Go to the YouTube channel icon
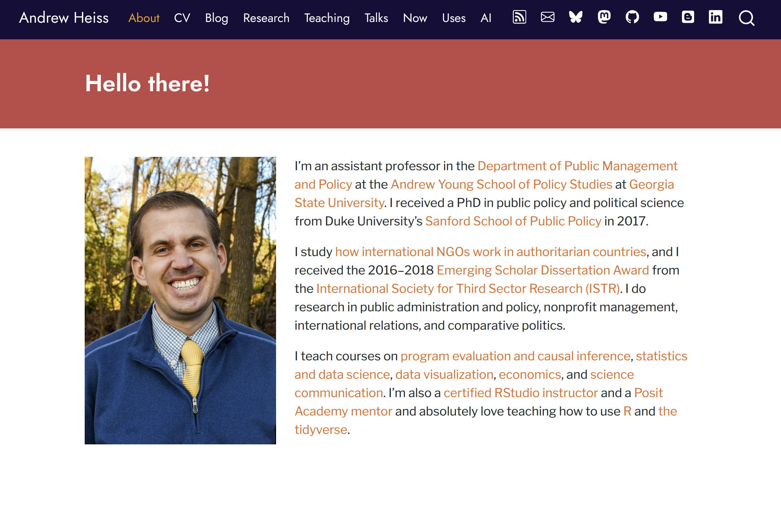The image size is (781, 523). (660, 17)
